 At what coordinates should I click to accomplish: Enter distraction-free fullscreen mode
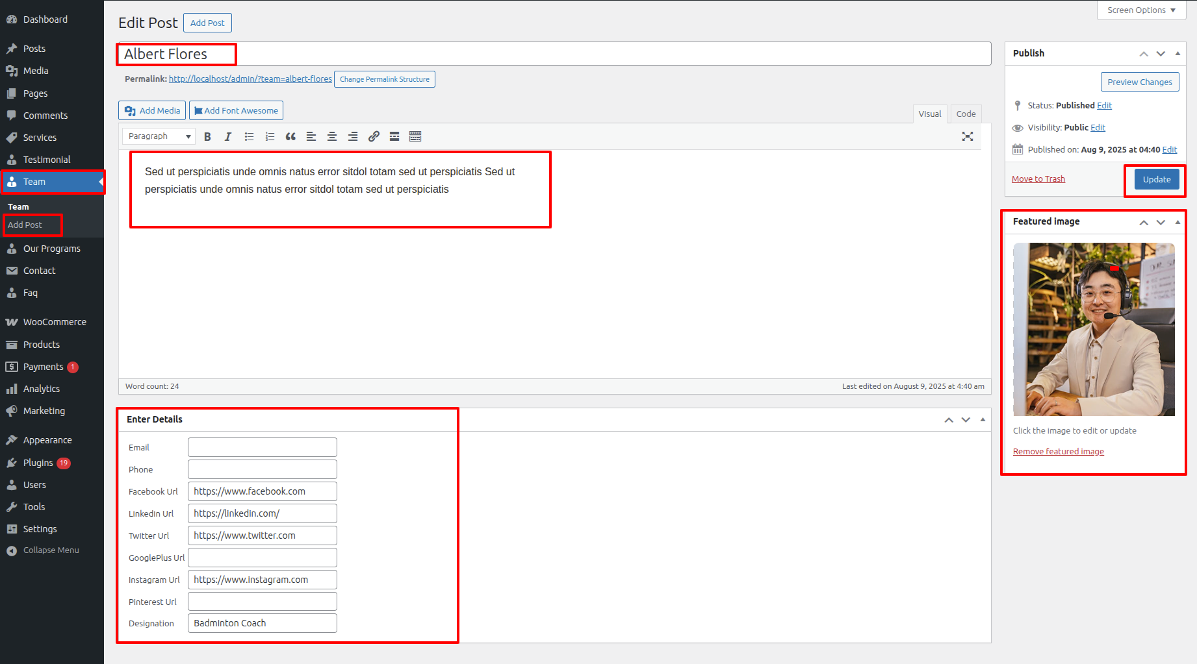click(x=968, y=136)
